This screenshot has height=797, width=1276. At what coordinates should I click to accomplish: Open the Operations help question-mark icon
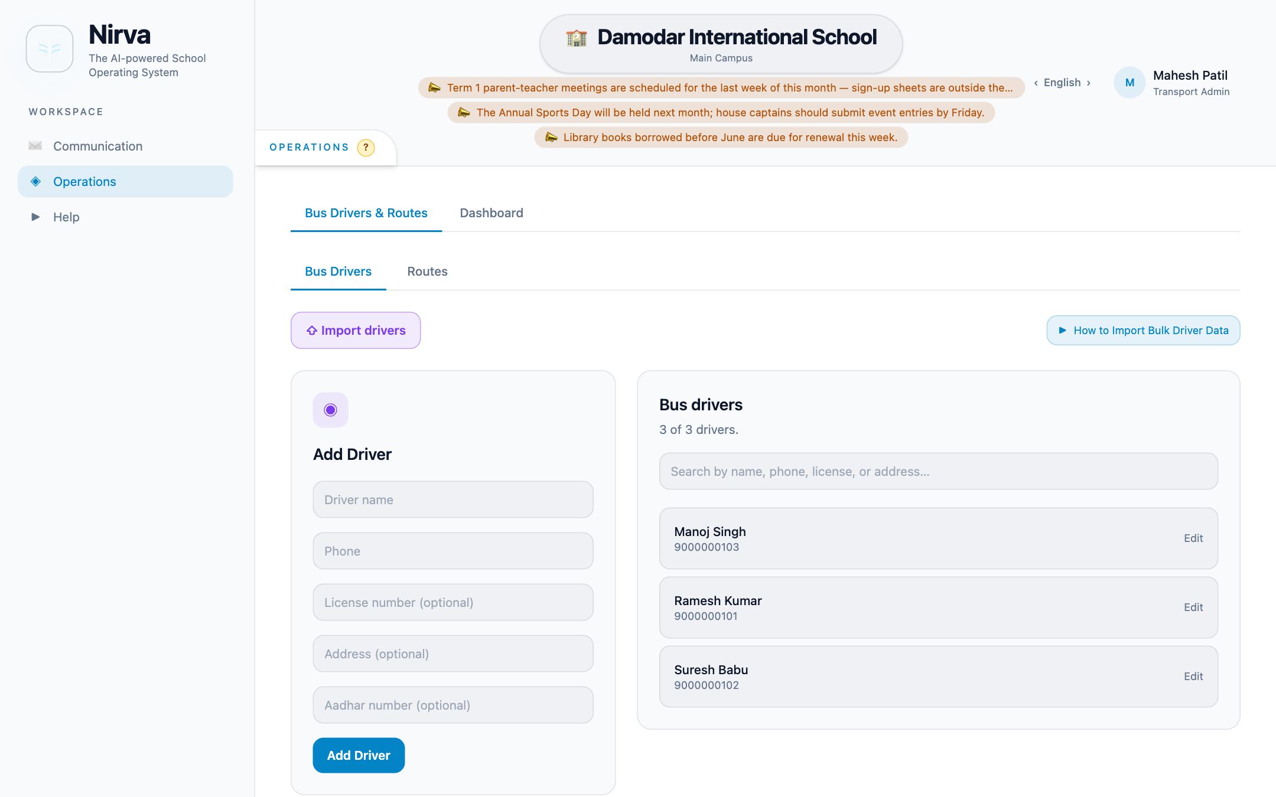click(x=366, y=148)
